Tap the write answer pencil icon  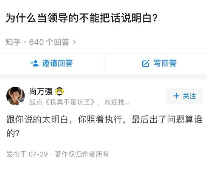[x=146, y=64]
